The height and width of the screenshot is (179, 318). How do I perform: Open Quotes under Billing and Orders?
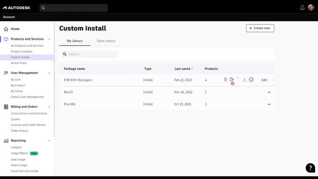[x=15, y=119]
